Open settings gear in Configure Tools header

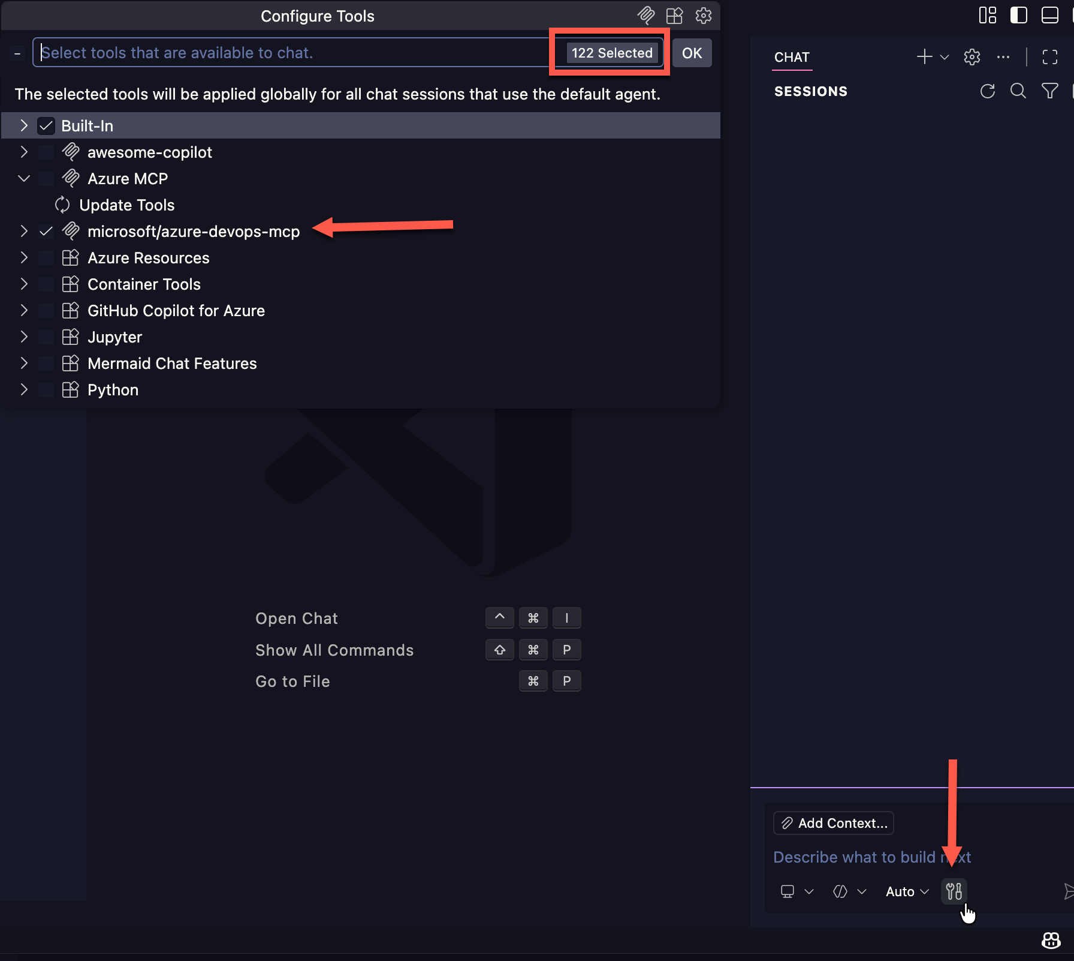click(704, 16)
